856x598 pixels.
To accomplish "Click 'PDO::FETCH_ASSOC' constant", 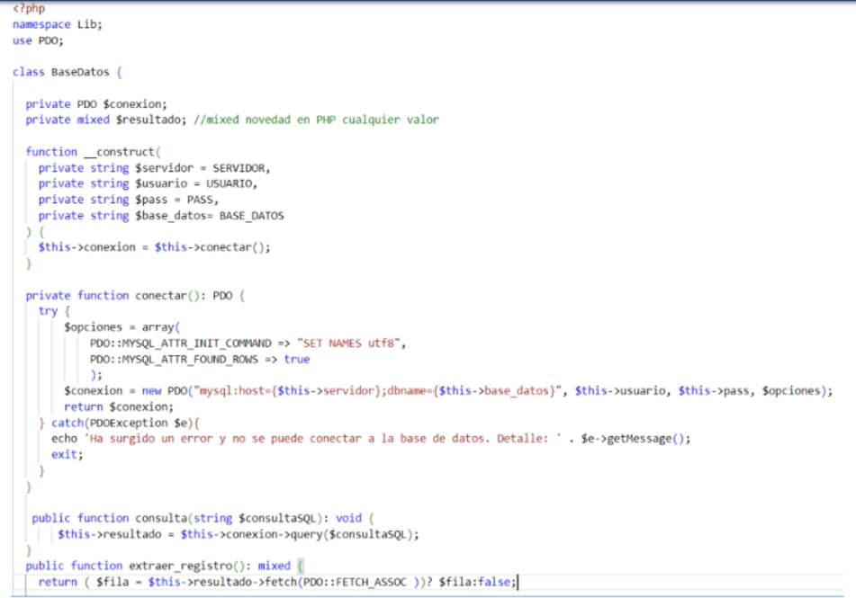I will click(355, 582).
